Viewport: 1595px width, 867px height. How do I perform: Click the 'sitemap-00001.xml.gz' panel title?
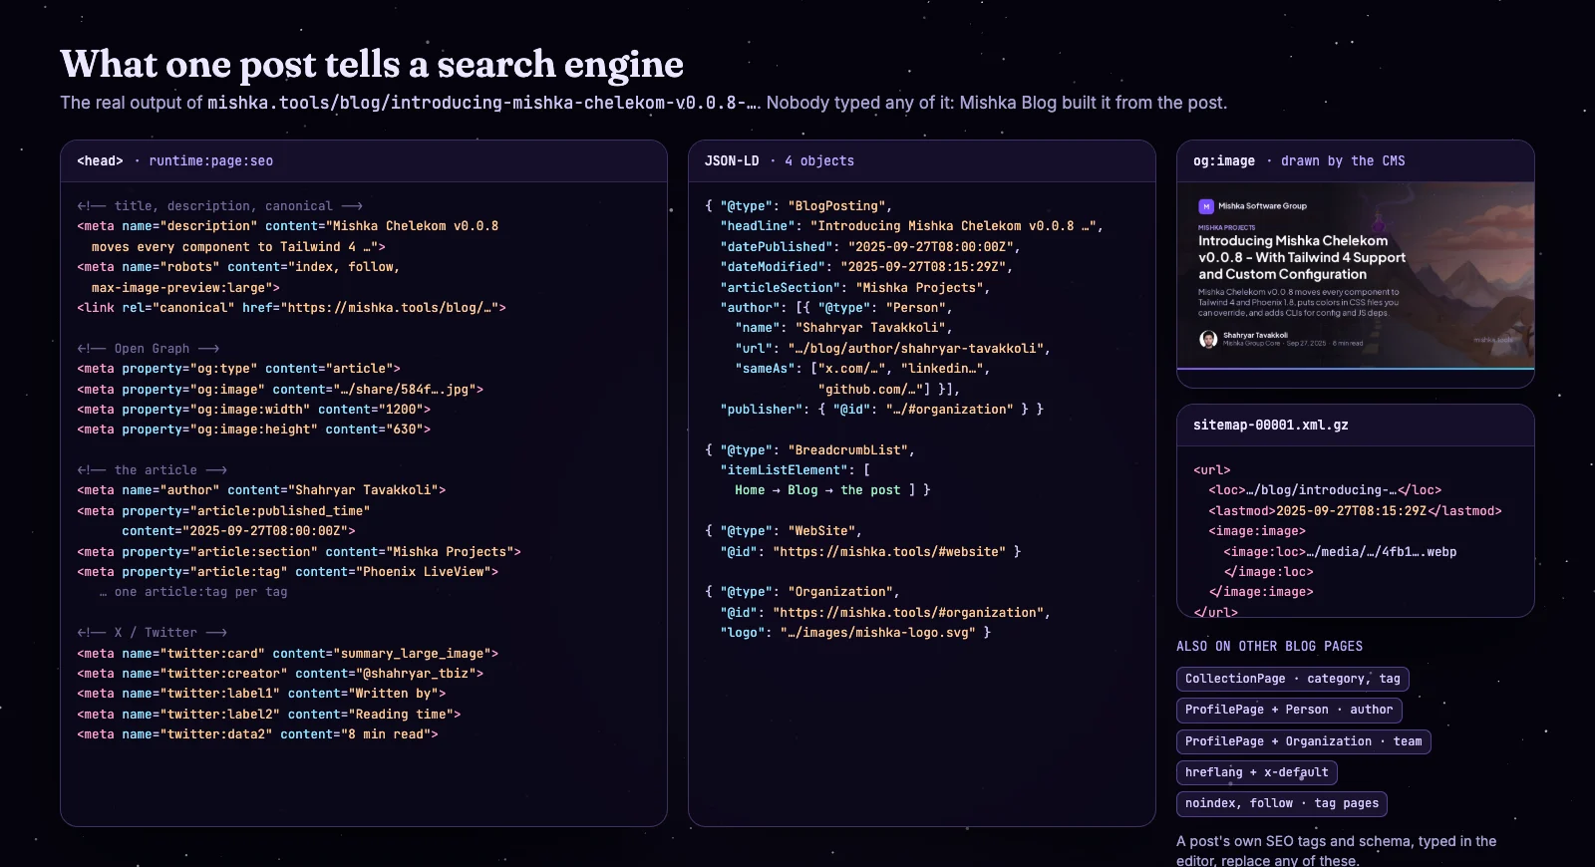point(1271,425)
